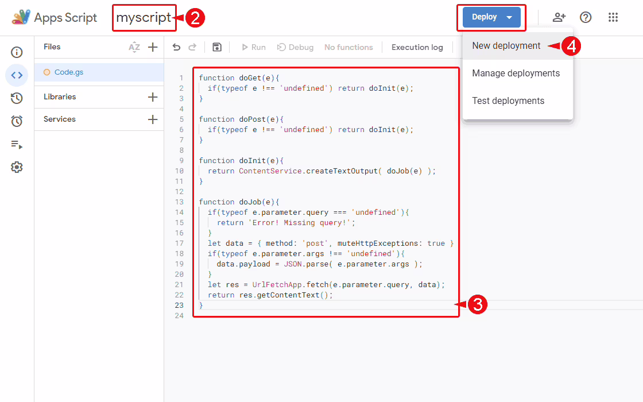Image resolution: width=643 pixels, height=402 pixels.
Task: Choose New deployment from the menu
Action: tap(506, 46)
